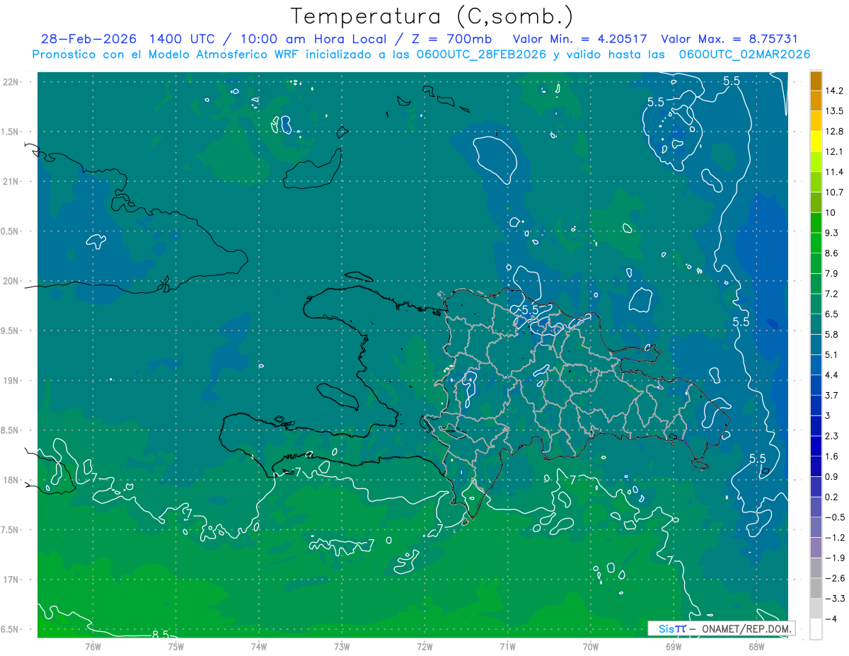Click the "14.2" colorbar value
849x656 pixels.
835,91
